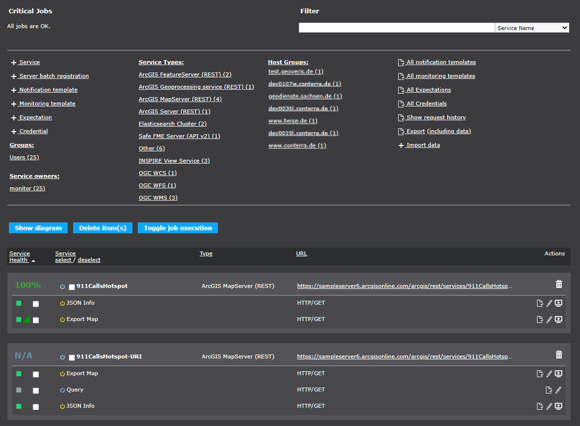Click the blue power icon next to Query
The width and height of the screenshot is (580, 426).
tap(62, 390)
